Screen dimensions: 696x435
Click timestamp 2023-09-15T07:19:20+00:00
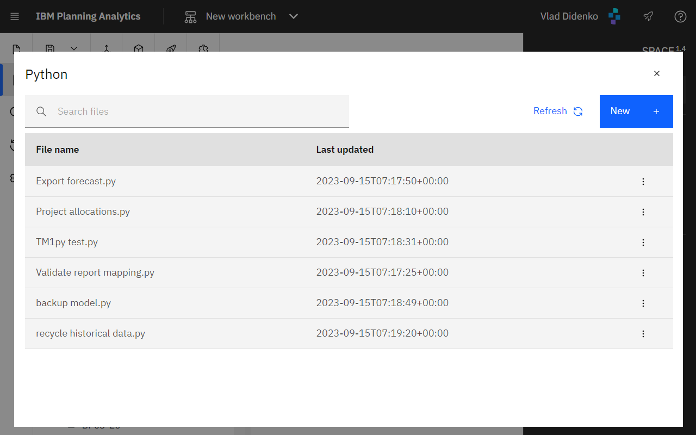382,333
